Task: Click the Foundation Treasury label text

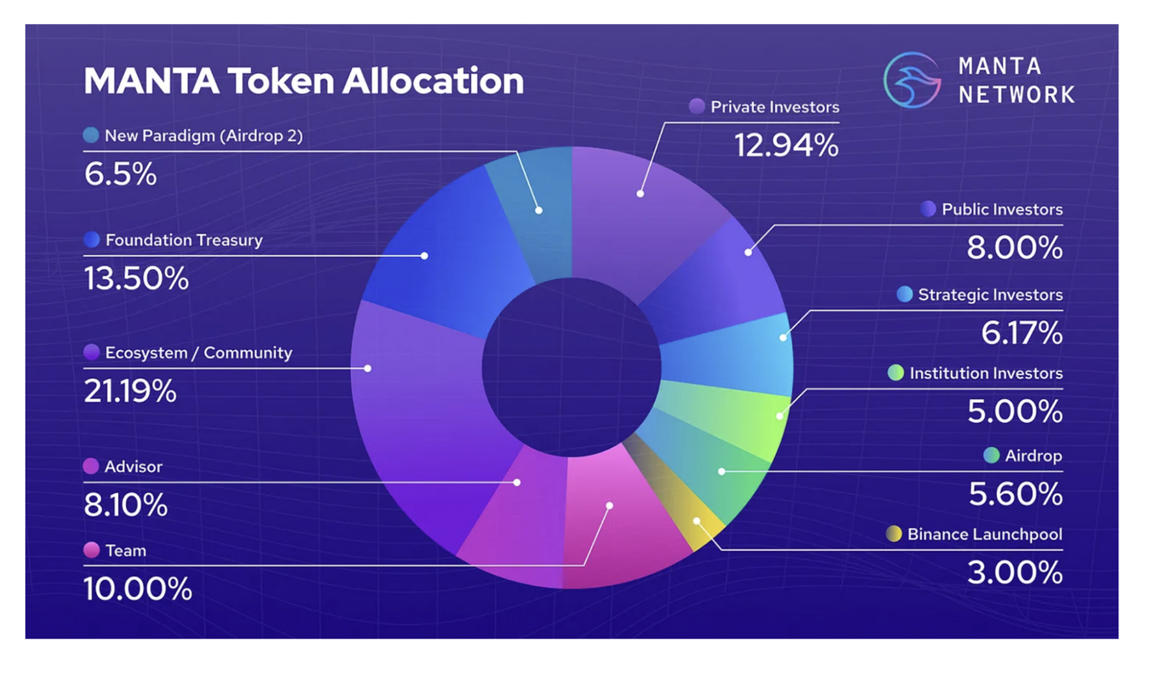Action: tap(184, 240)
